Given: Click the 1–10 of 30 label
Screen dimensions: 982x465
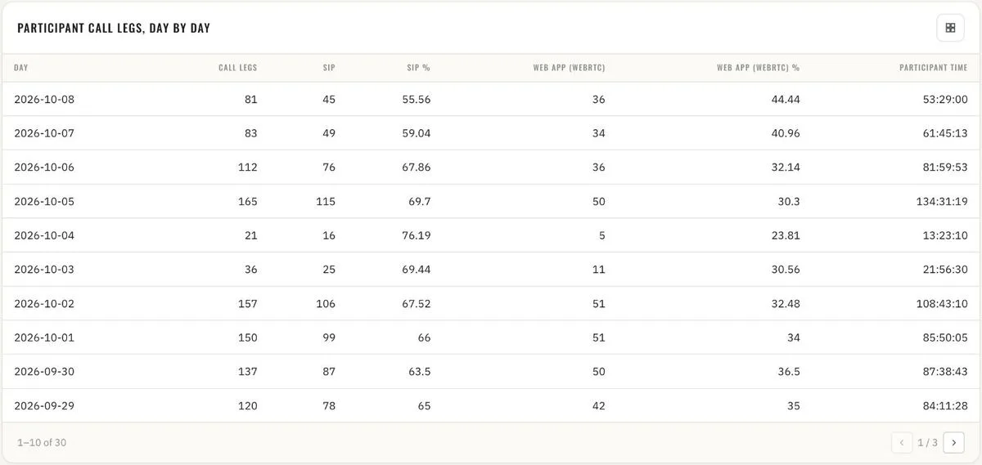Looking at the screenshot, I should click(42, 443).
